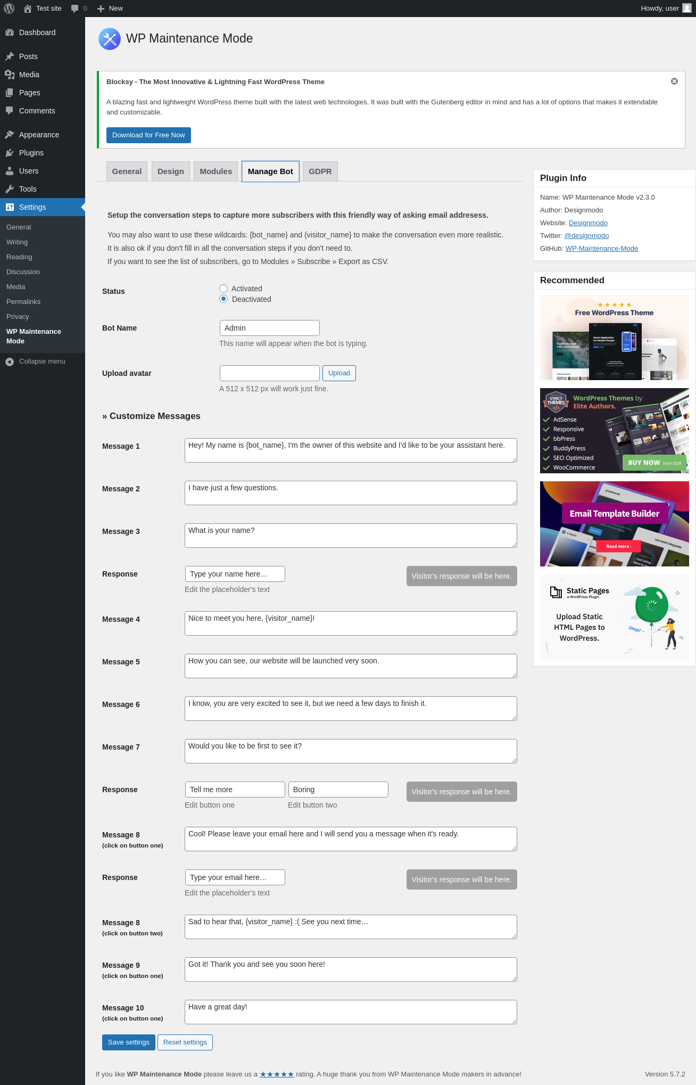696x1085 pixels.
Task: Open Comments in sidebar
Action: (x=43, y=111)
